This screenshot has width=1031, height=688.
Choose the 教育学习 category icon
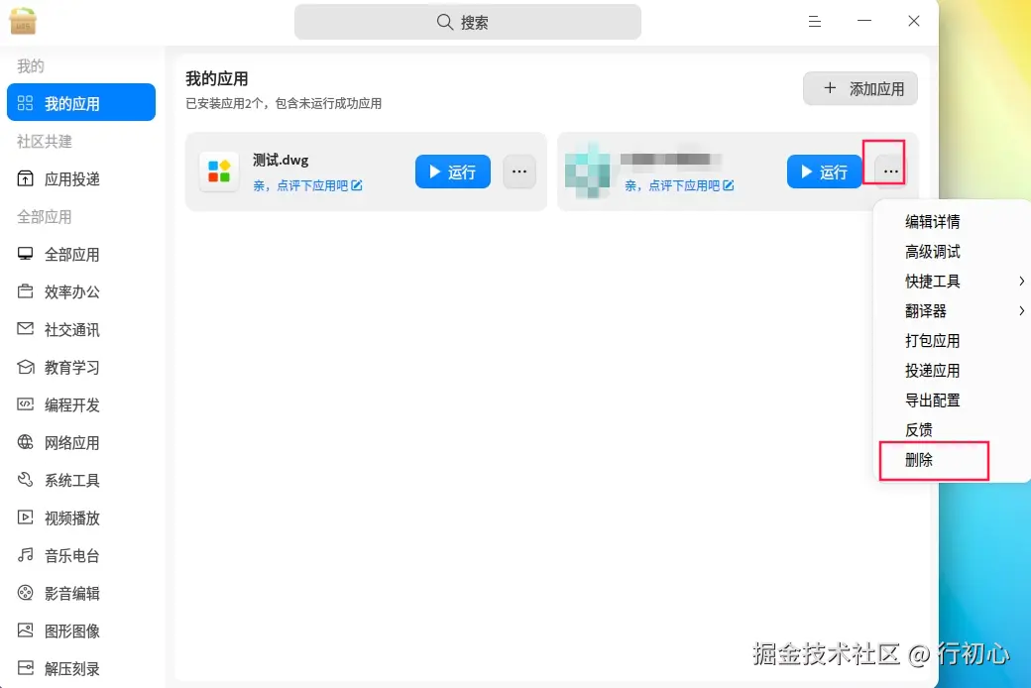point(25,367)
